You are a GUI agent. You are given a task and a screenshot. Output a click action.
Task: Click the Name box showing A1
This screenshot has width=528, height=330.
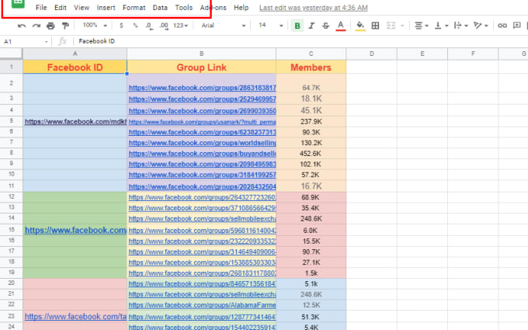(26, 41)
